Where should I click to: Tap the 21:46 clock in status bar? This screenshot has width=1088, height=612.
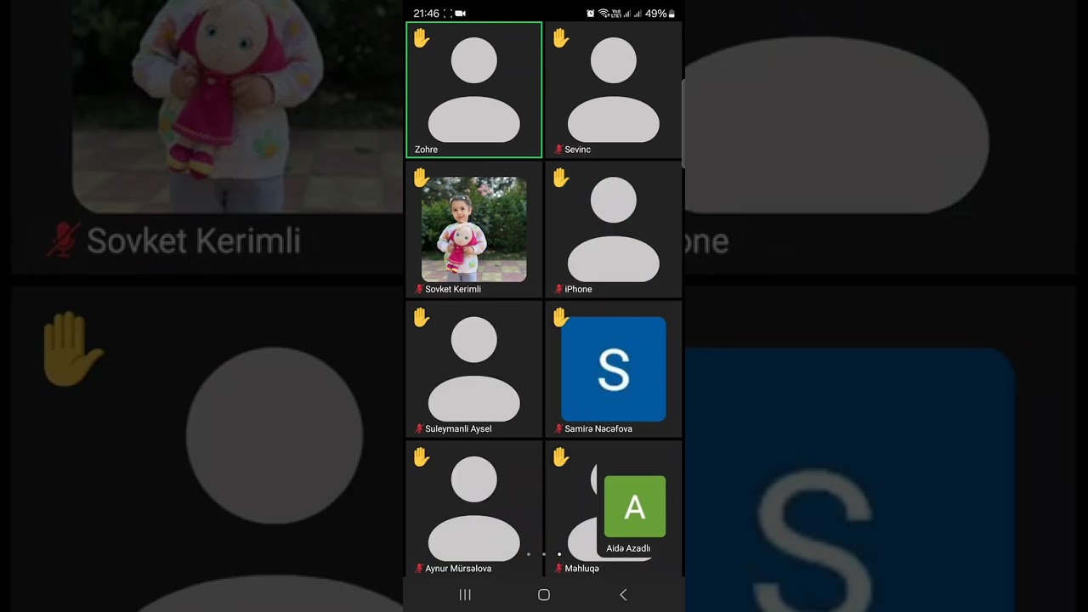click(426, 14)
